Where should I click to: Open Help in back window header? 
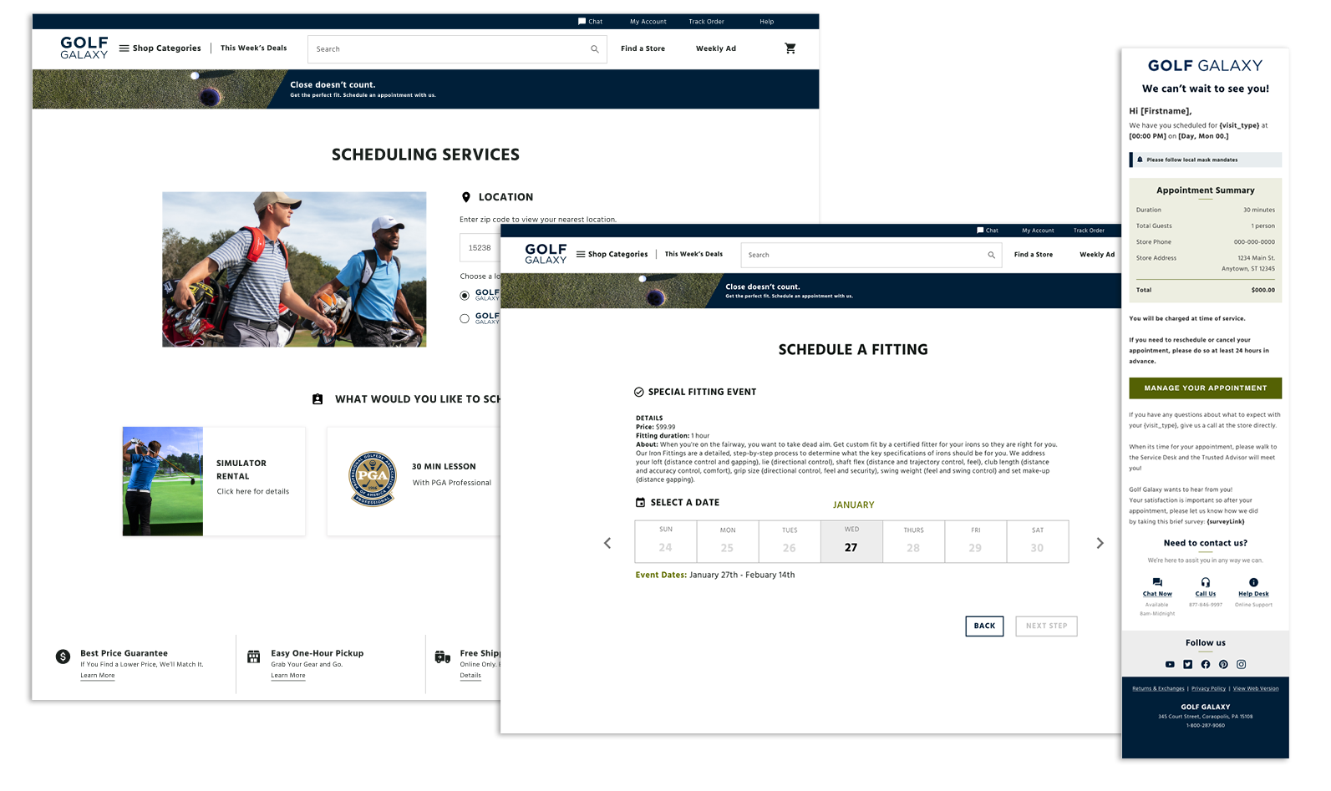(x=766, y=22)
